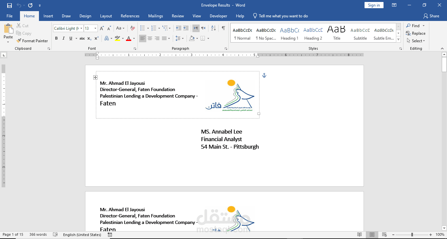Viewport: 447px width, 239px height.
Task: Click the 100% zoom level in status bar
Action: [440, 235]
